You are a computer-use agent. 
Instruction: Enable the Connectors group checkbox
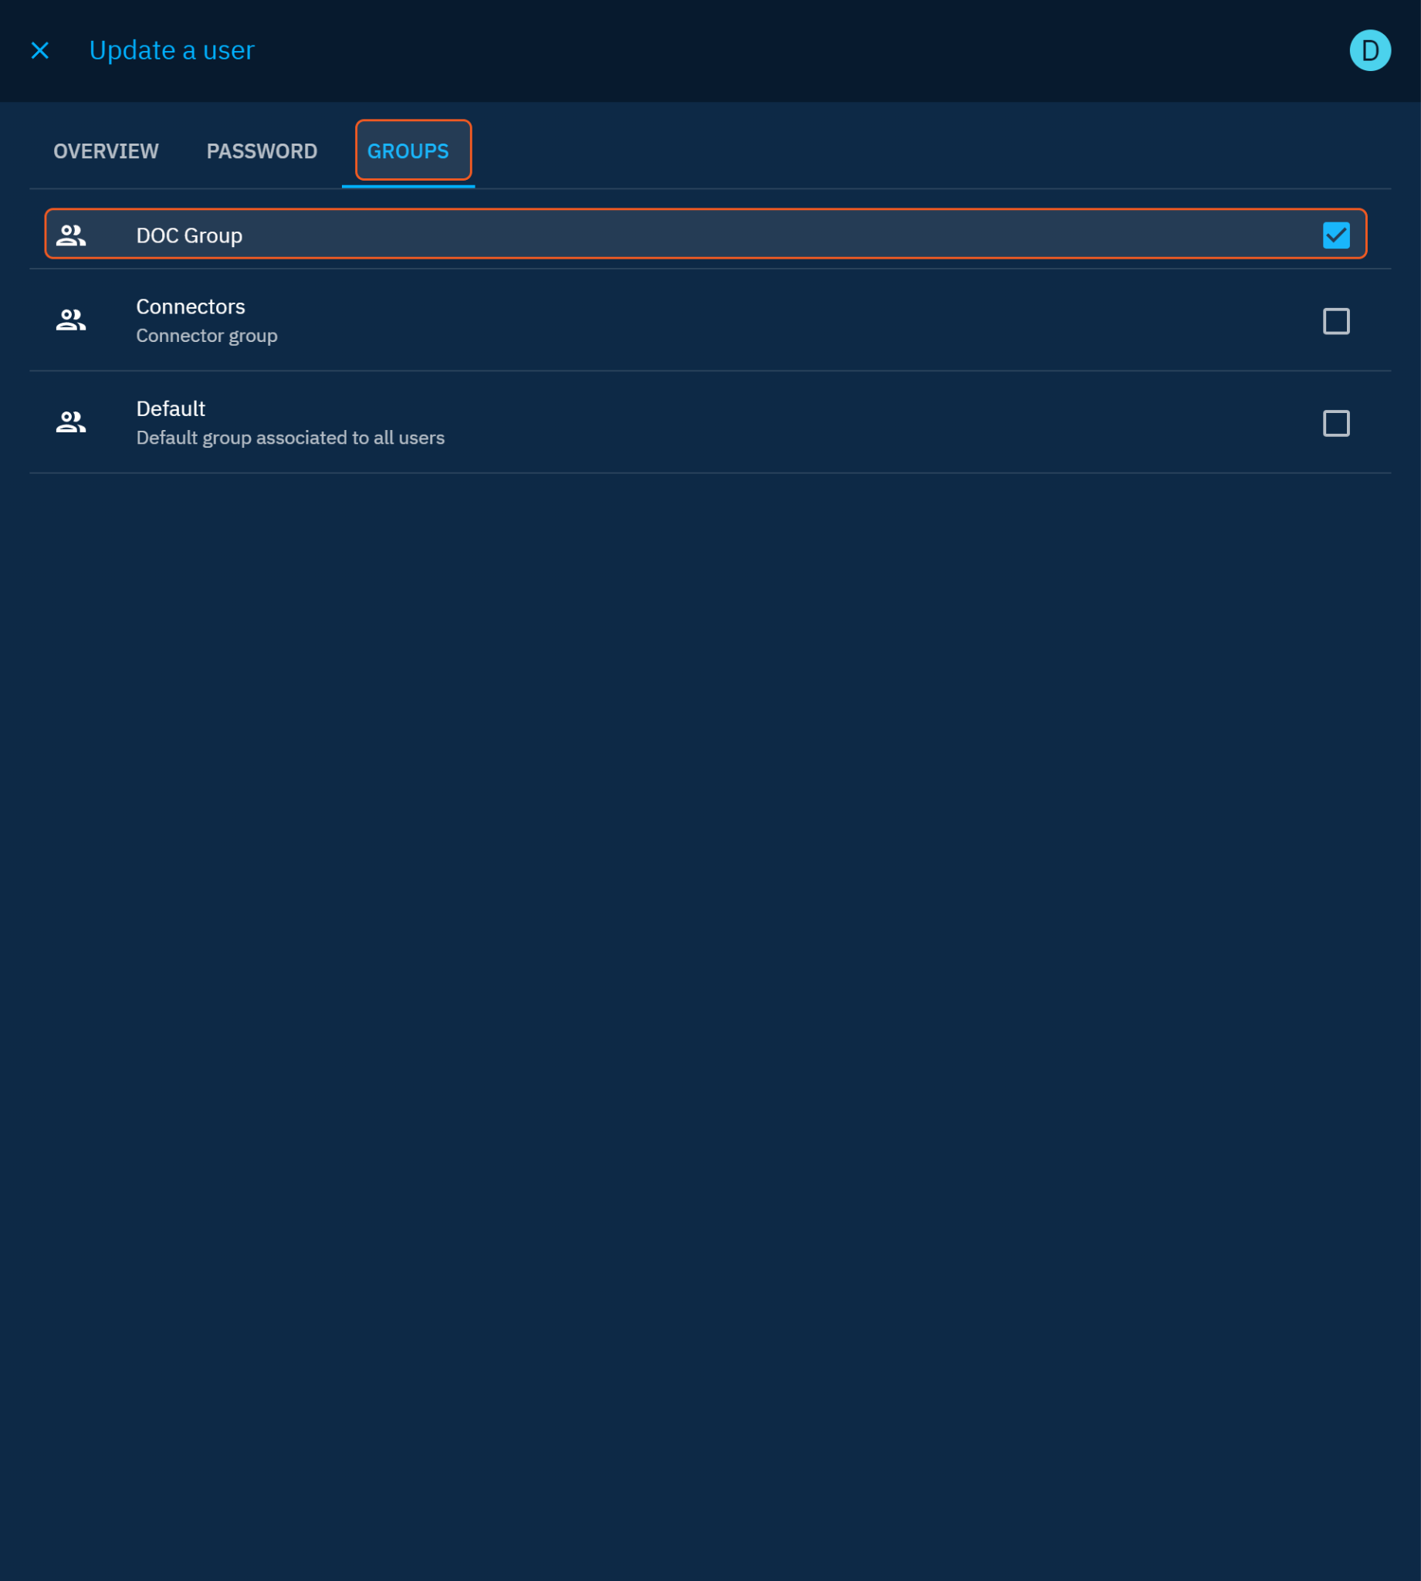click(1336, 321)
